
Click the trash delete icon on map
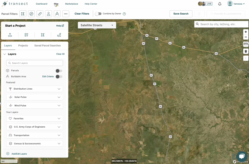[246, 51]
